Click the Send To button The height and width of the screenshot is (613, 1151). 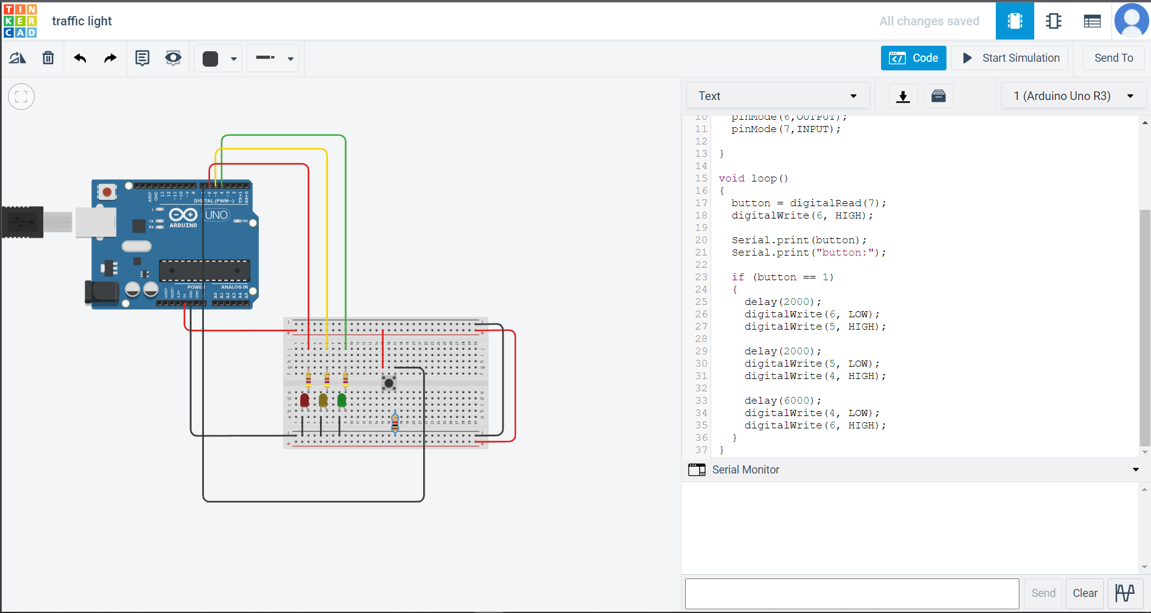click(1113, 57)
